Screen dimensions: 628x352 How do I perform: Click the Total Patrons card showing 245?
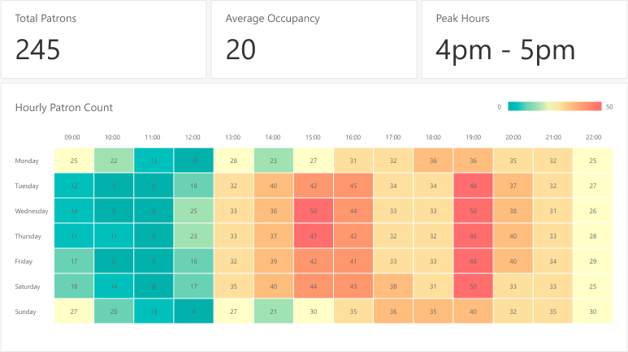click(x=103, y=40)
